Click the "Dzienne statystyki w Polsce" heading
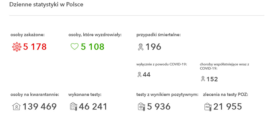The width and height of the screenshot is (268, 134). [x=46, y=5]
